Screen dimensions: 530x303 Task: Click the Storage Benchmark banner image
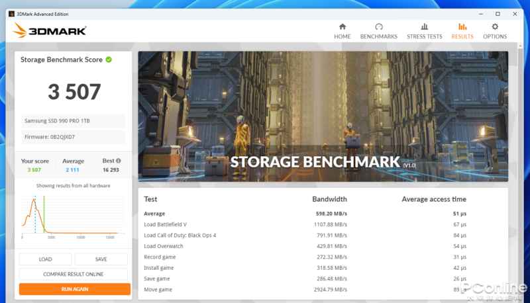(323, 116)
